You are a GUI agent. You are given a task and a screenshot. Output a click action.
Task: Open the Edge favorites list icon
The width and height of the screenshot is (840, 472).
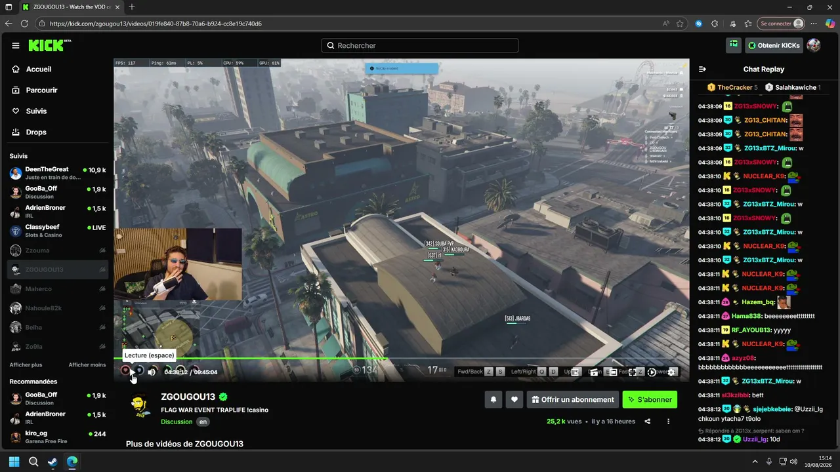(x=748, y=24)
